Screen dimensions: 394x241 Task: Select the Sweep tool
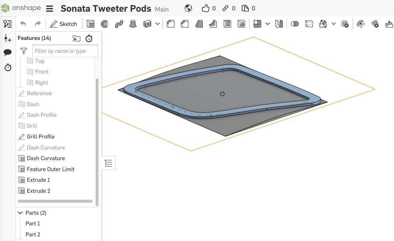(119, 24)
